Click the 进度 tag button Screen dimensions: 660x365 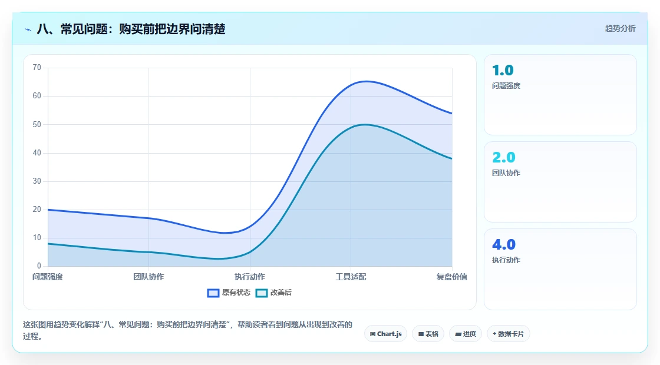click(466, 334)
